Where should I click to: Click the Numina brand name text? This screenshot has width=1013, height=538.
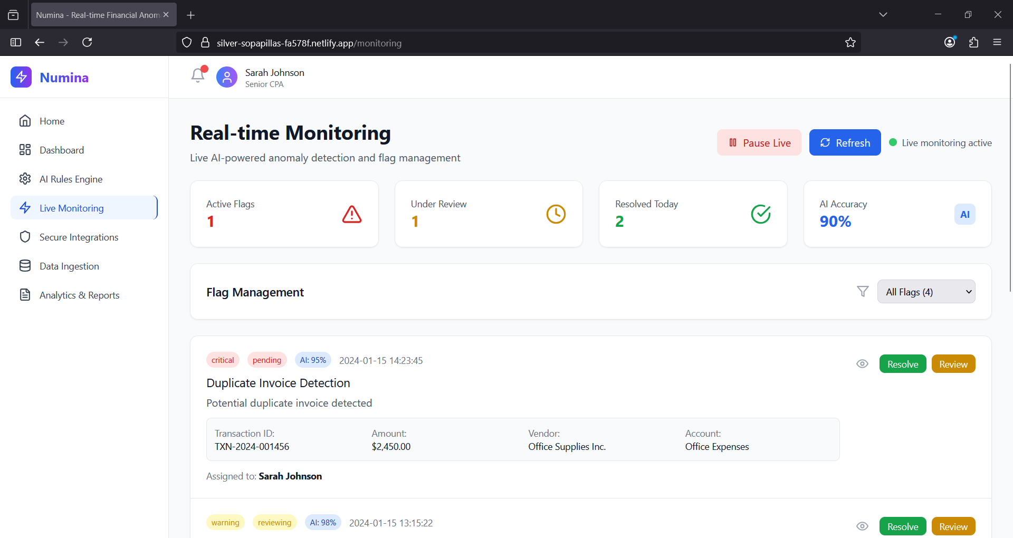[x=64, y=78]
